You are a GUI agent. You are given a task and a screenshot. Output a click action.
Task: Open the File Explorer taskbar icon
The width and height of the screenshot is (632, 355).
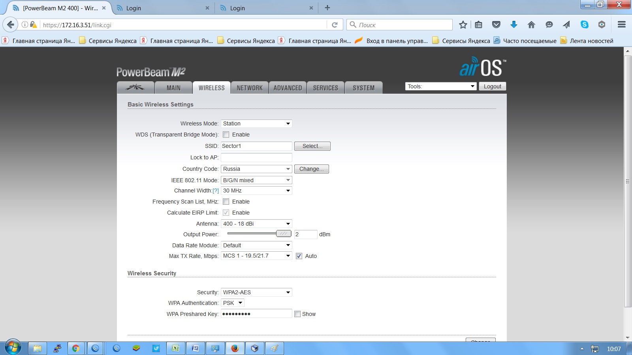(37, 348)
